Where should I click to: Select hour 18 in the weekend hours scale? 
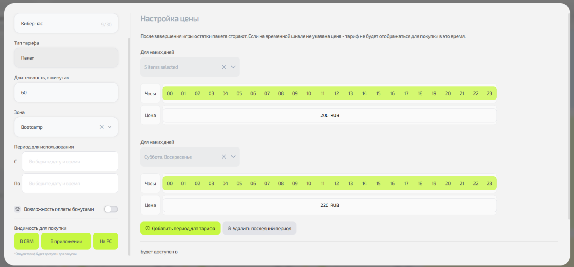click(420, 183)
